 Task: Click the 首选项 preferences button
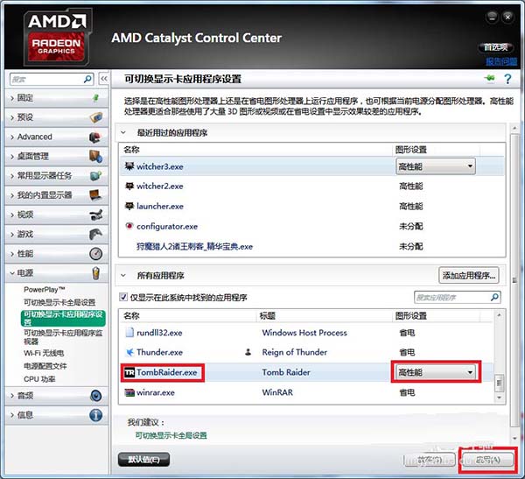pyautogui.click(x=496, y=47)
